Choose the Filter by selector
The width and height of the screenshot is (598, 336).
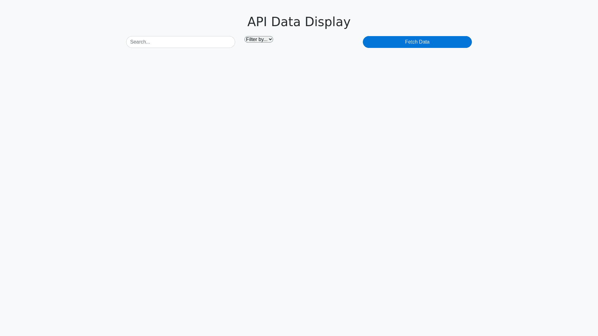point(259,40)
